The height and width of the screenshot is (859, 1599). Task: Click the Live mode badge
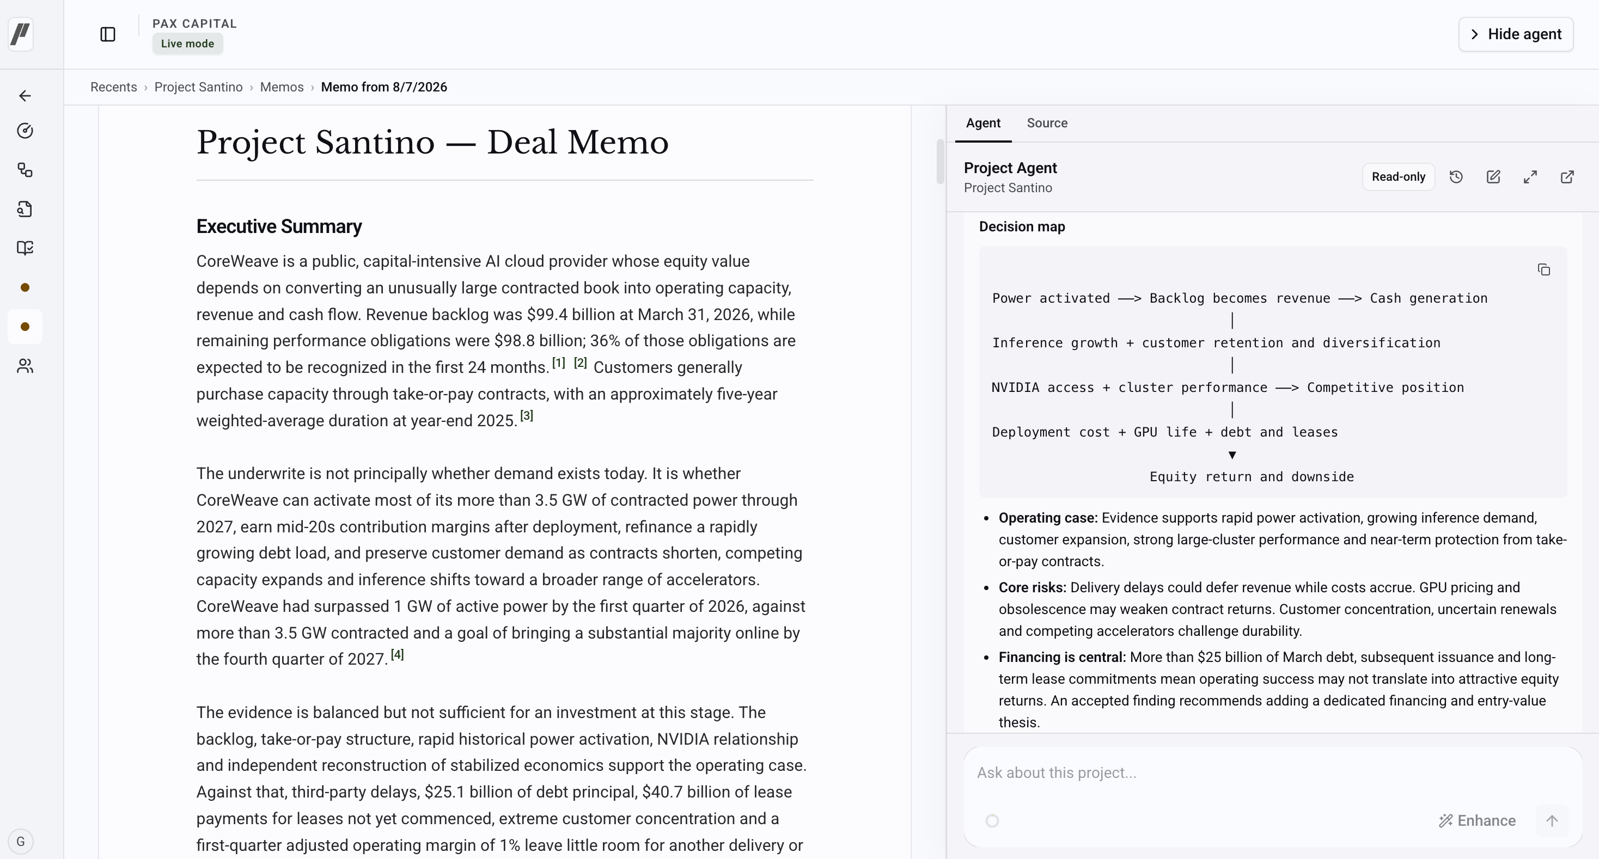(187, 44)
